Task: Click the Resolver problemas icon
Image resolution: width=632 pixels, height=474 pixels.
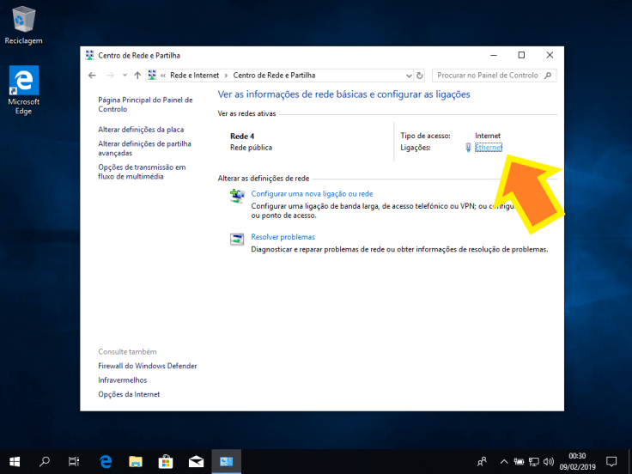Action: click(x=237, y=240)
